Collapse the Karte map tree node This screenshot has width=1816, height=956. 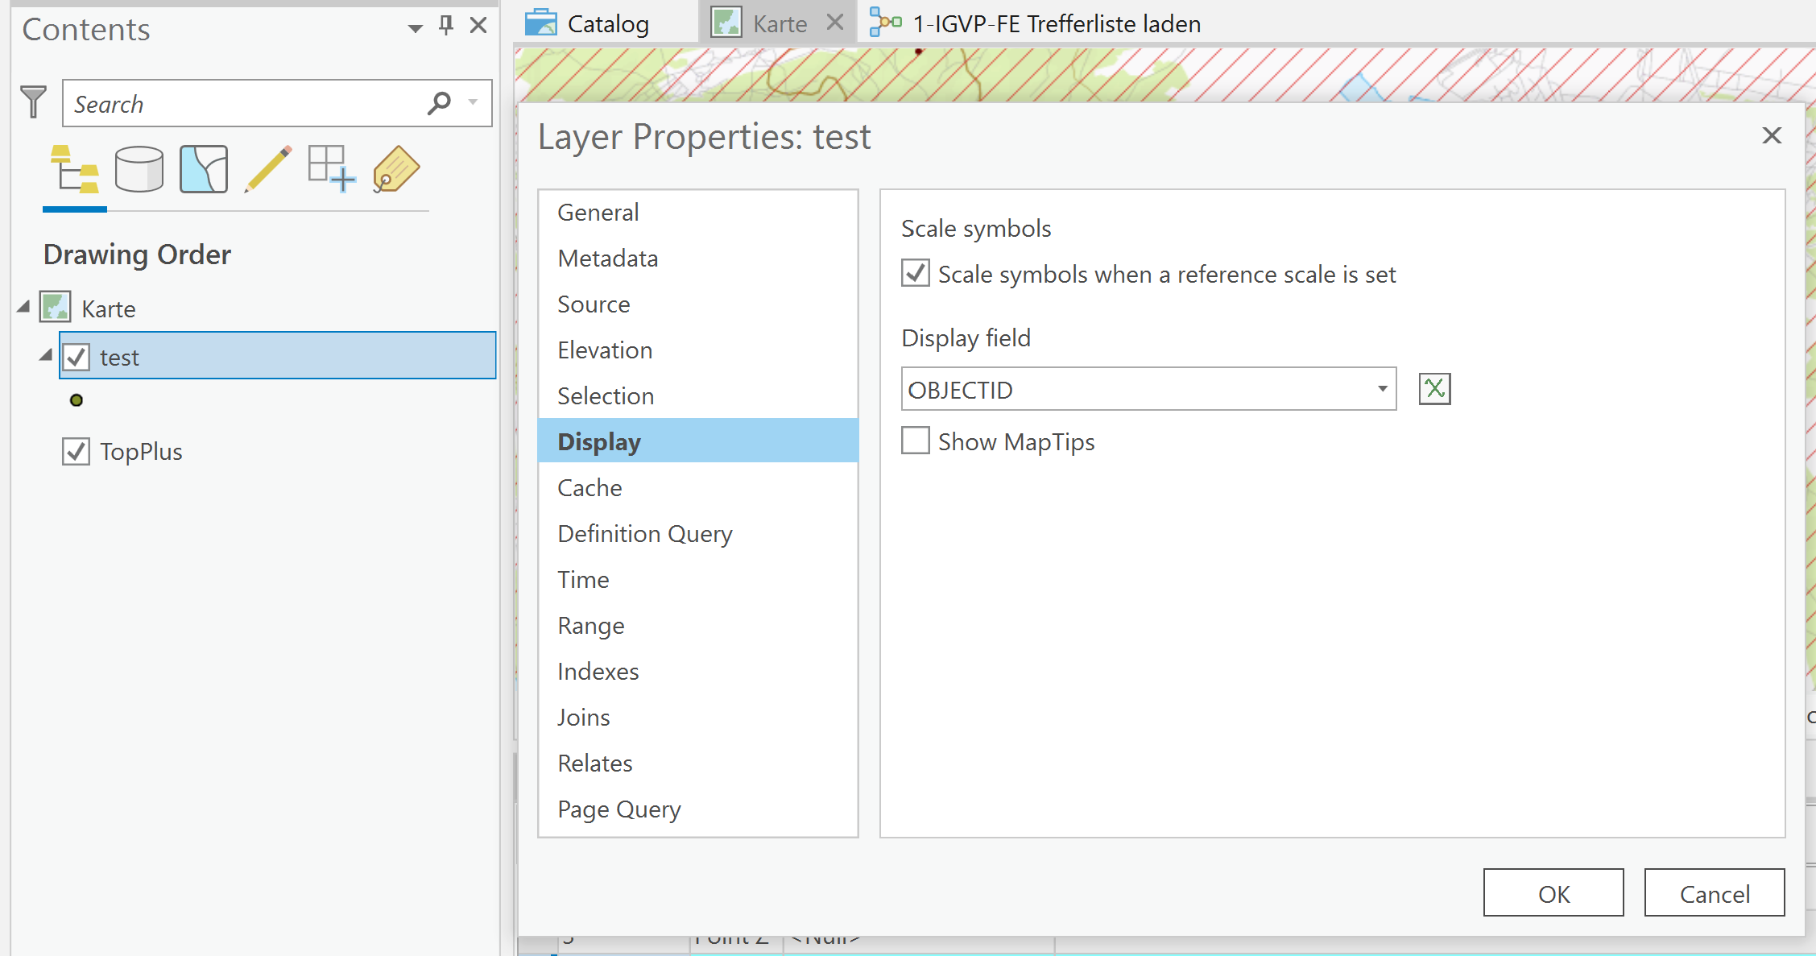click(x=23, y=307)
